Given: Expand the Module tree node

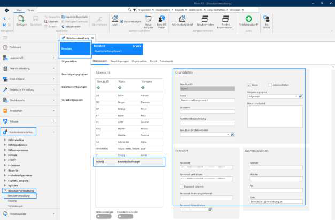Looking at the screenshot, I should click(5, 155).
